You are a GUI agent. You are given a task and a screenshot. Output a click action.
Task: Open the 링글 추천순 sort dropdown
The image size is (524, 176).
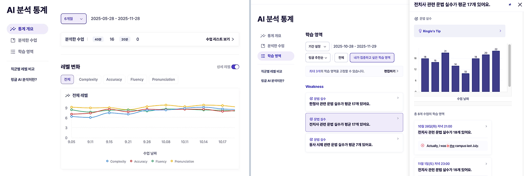(x=318, y=58)
